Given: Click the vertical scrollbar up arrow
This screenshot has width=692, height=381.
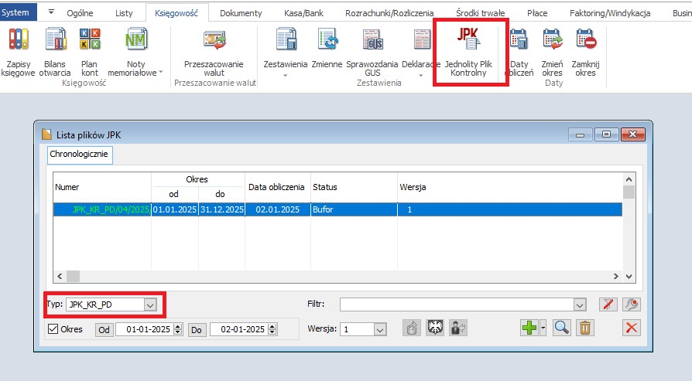Looking at the screenshot, I should (629, 179).
